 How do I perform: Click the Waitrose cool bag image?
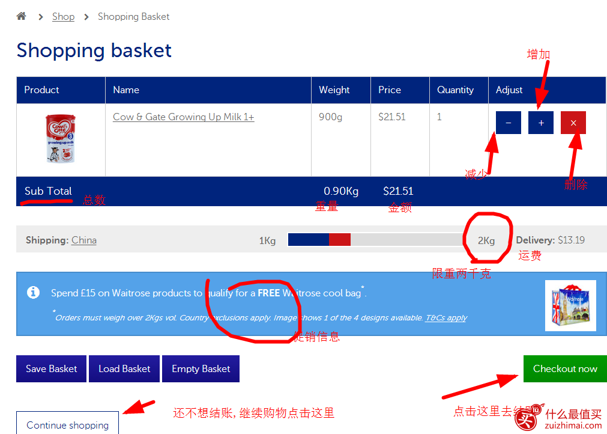[570, 306]
